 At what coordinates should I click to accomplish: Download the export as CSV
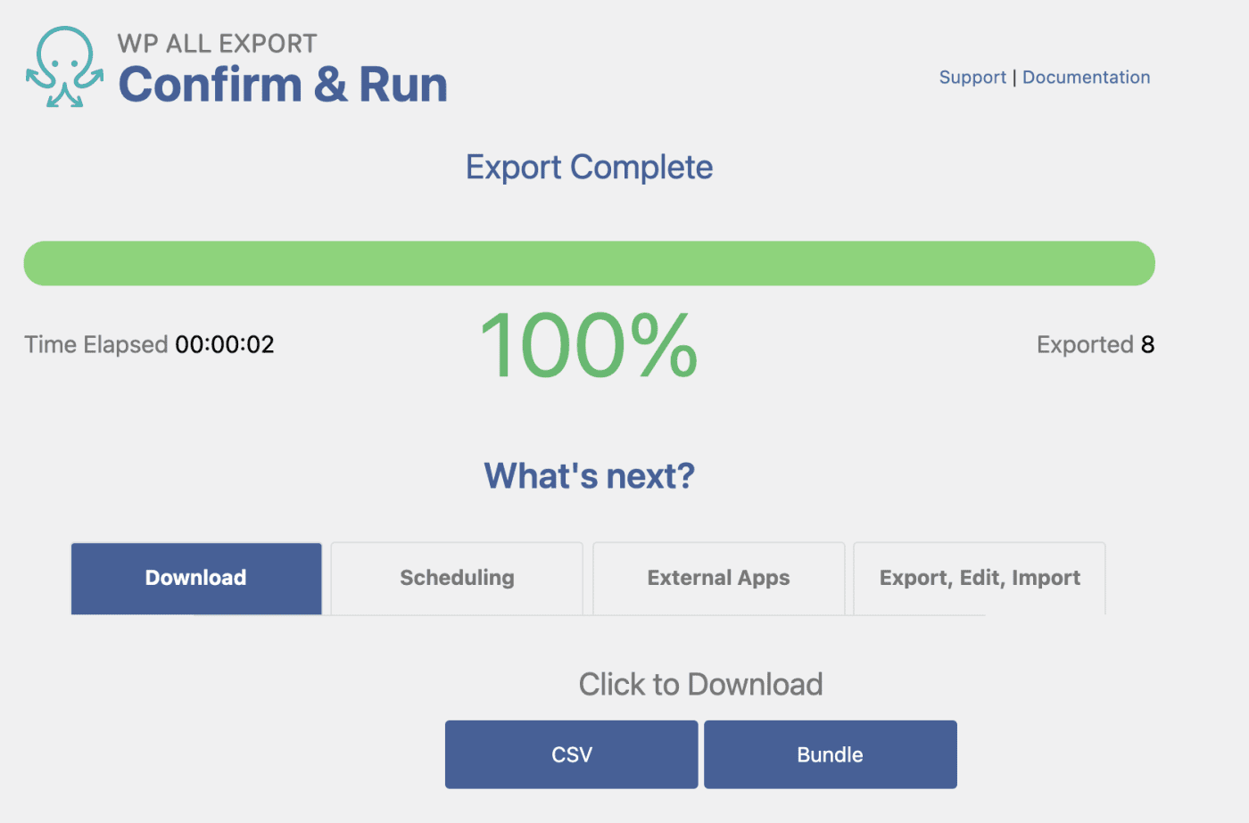tap(571, 754)
